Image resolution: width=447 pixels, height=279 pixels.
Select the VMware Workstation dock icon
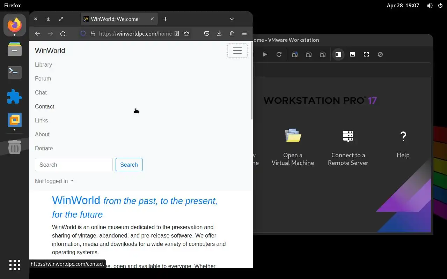coord(15,120)
